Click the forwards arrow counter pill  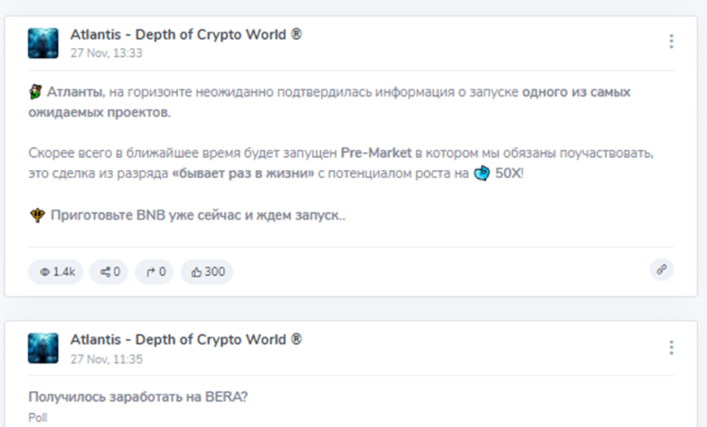click(x=154, y=272)
